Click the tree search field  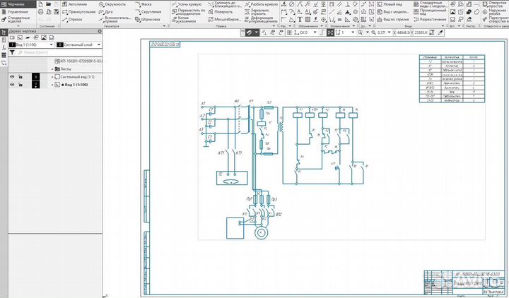[x=57, y=52]
